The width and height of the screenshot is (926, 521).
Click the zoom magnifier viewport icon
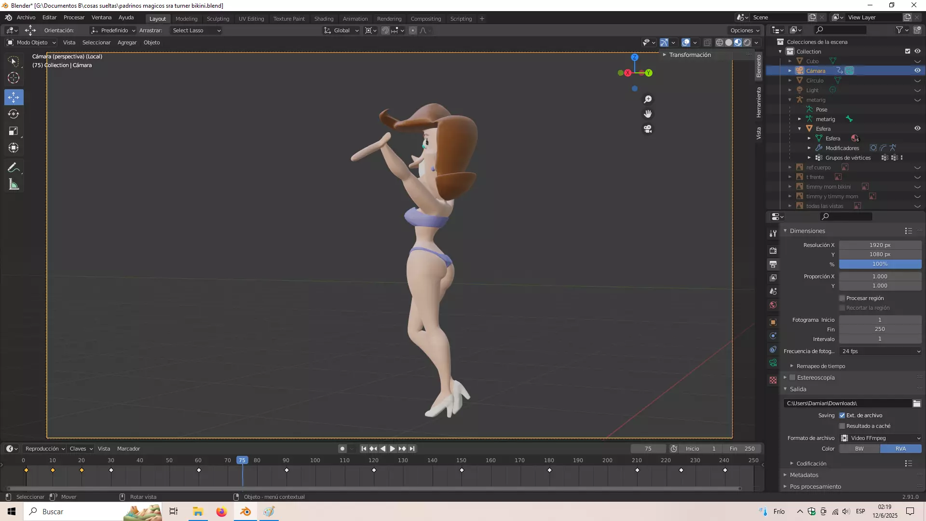coord(648,99)
